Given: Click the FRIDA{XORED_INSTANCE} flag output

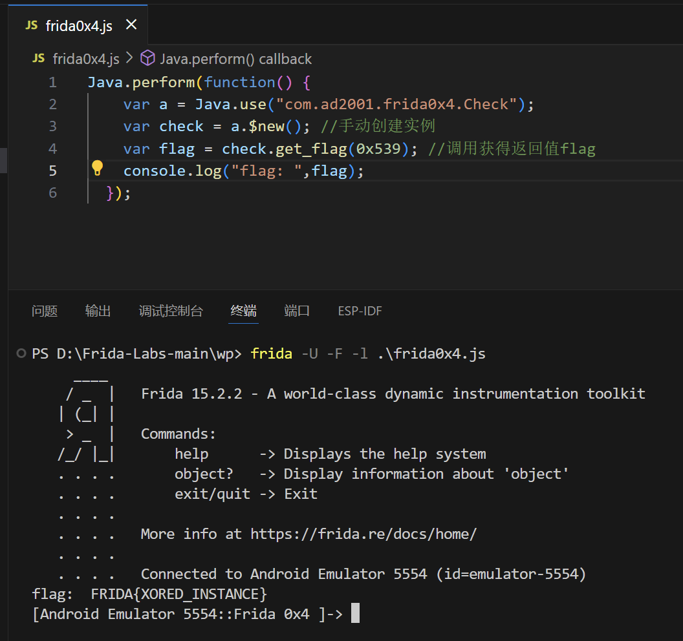Looking at the screenshot, I should coord(179,594).
